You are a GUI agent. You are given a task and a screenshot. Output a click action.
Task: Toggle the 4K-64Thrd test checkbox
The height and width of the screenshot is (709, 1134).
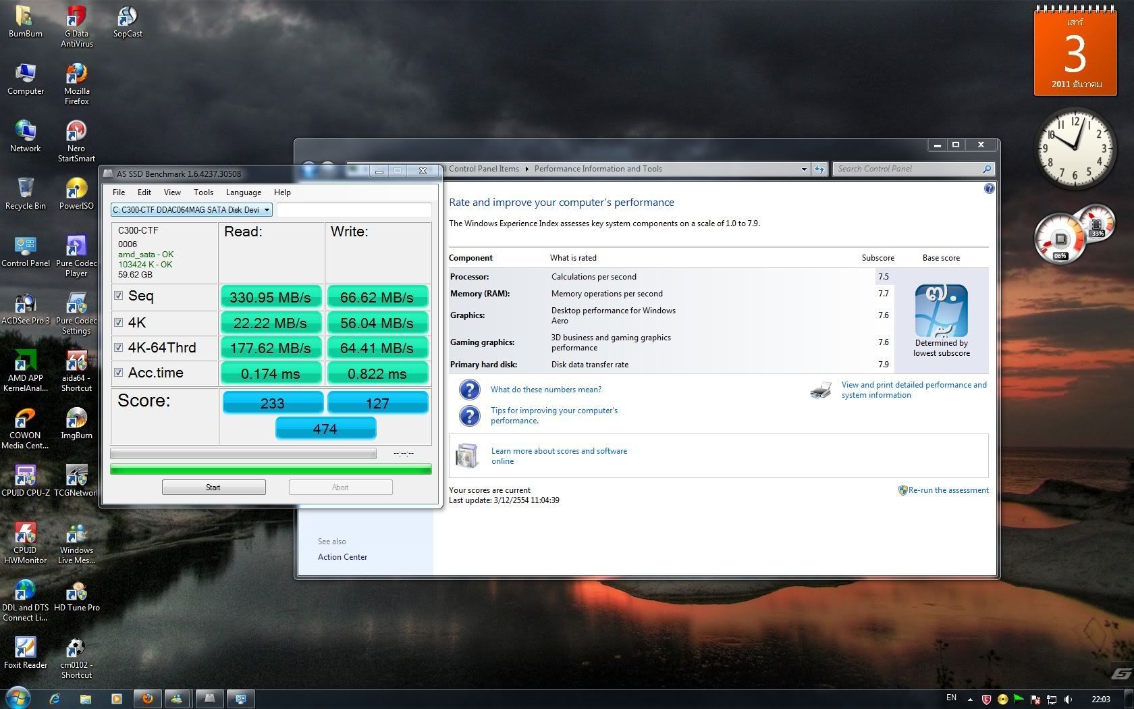coord(119,348)
